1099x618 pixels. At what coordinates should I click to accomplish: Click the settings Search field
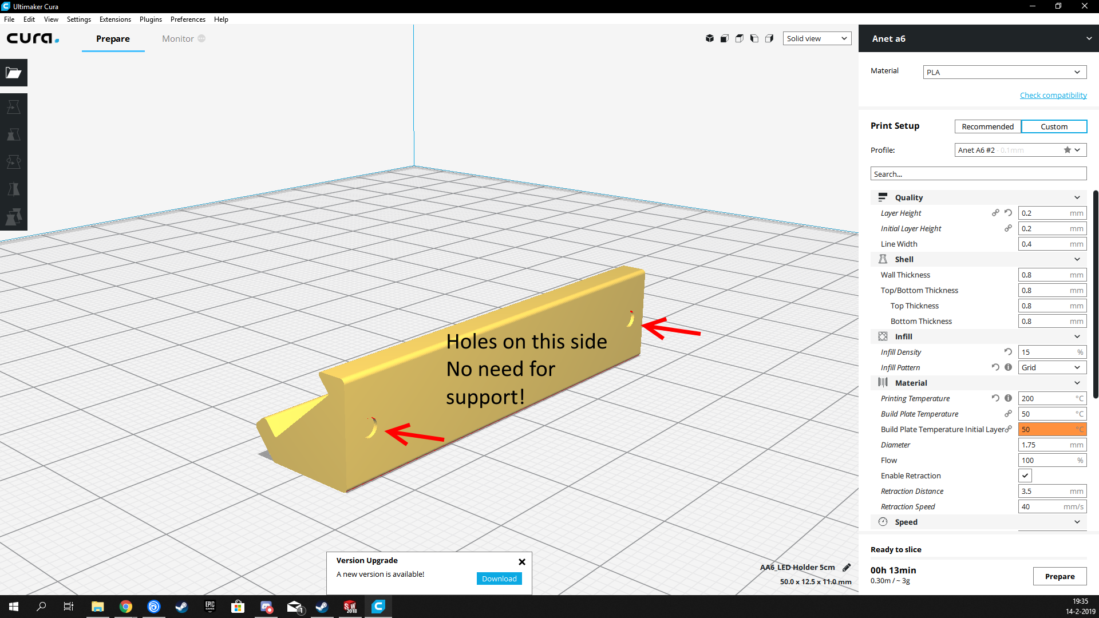978,174
